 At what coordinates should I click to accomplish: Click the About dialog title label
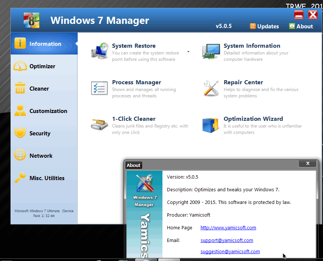(133, 165)
